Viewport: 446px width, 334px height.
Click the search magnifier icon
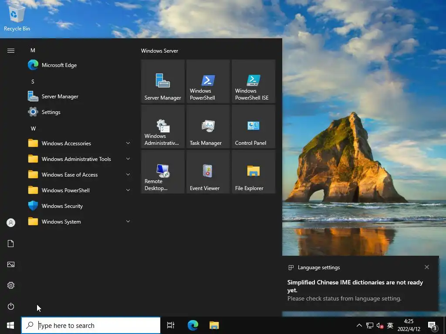coord(30,325)
